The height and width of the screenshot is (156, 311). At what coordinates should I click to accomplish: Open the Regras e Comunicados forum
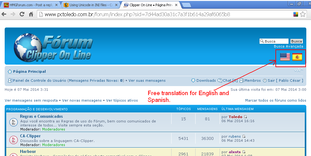pos(41,116)
